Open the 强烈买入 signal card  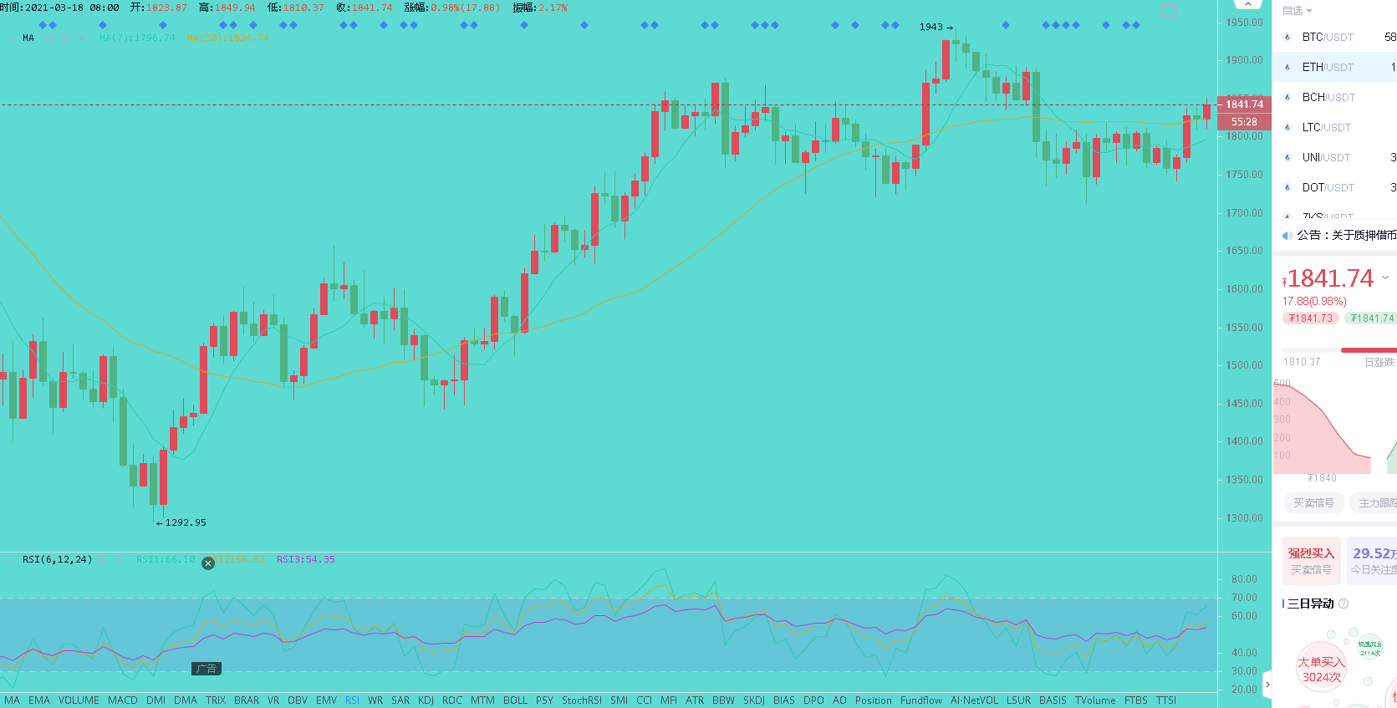point(1311,561)
